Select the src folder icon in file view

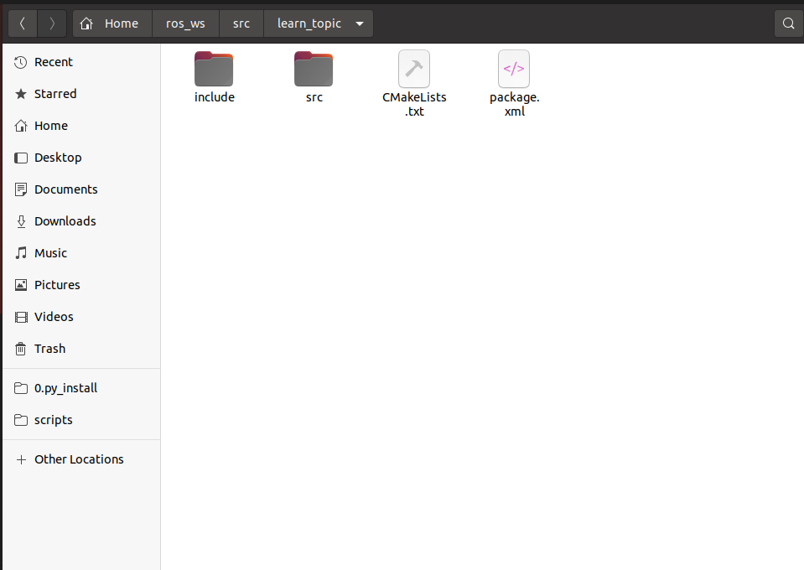click(x=314, y=69)
